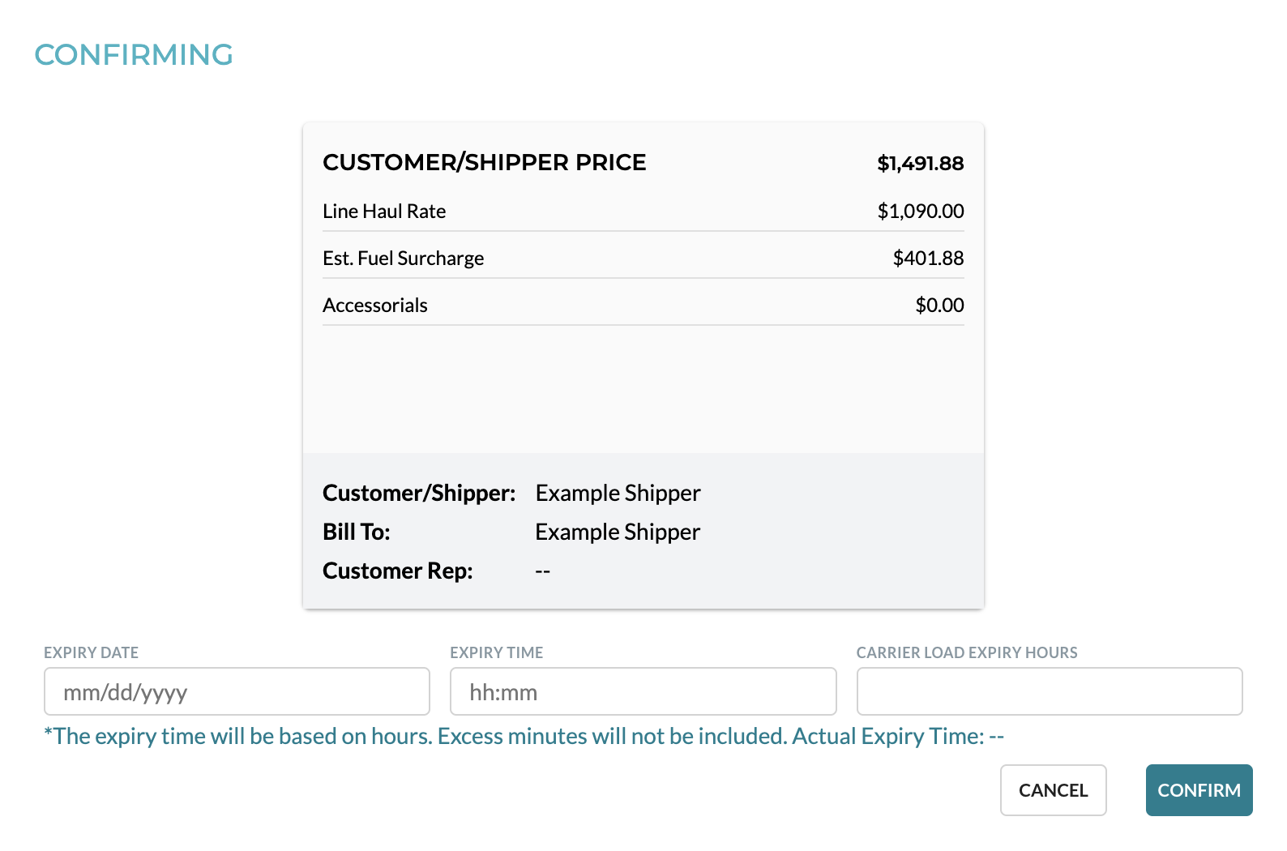Focus the Expiry Date input field
The height and width of the screenshot is (851, 1287).
click(x=237, y=691)
